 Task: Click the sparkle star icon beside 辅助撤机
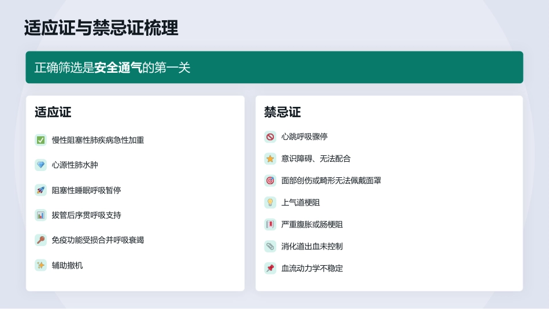(x=40, y=265)
